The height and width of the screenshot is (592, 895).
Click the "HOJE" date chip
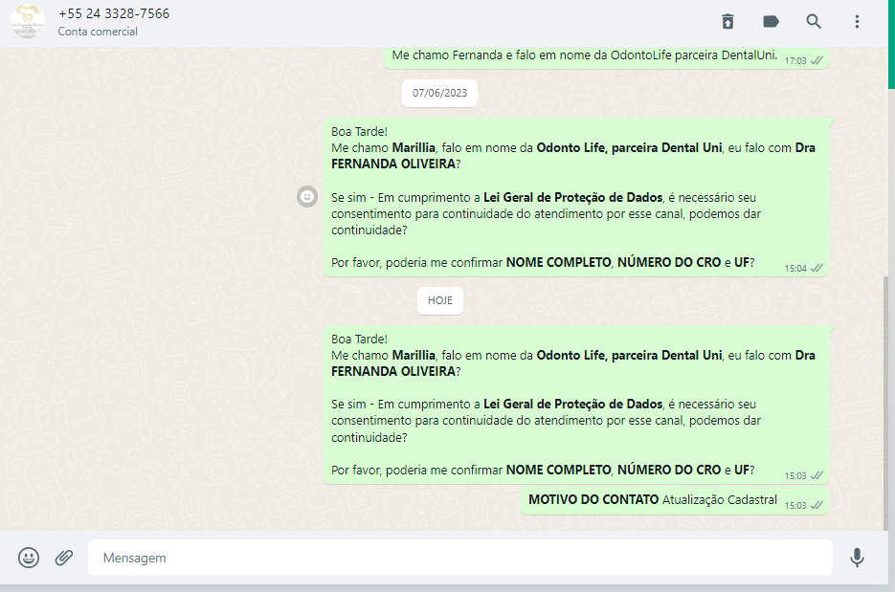click(x=440, y=300)
